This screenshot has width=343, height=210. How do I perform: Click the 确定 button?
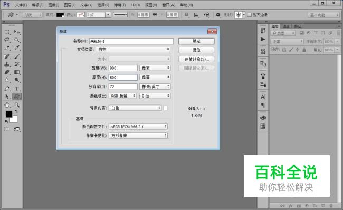click(x=196, y=41)
